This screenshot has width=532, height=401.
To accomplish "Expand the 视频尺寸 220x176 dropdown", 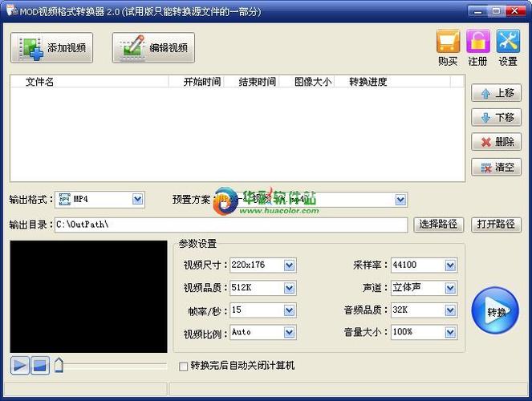I will 290,265.
